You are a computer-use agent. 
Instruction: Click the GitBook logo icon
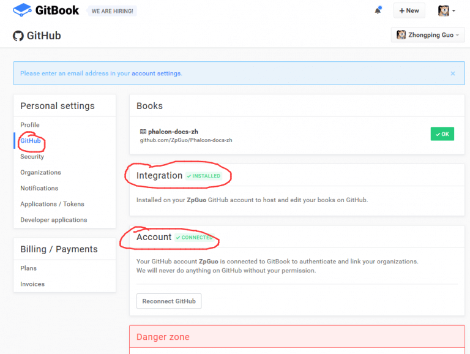[22, 10]
